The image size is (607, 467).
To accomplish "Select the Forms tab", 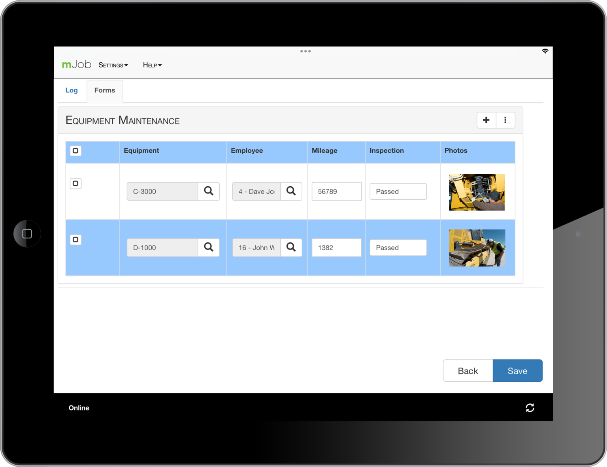I will [x=105, y=90].
